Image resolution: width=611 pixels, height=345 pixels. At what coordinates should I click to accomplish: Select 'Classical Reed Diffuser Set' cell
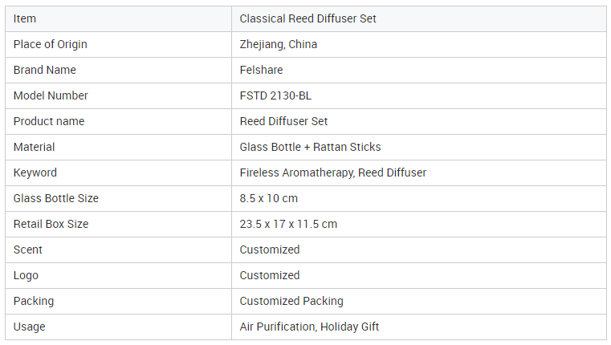419,18
